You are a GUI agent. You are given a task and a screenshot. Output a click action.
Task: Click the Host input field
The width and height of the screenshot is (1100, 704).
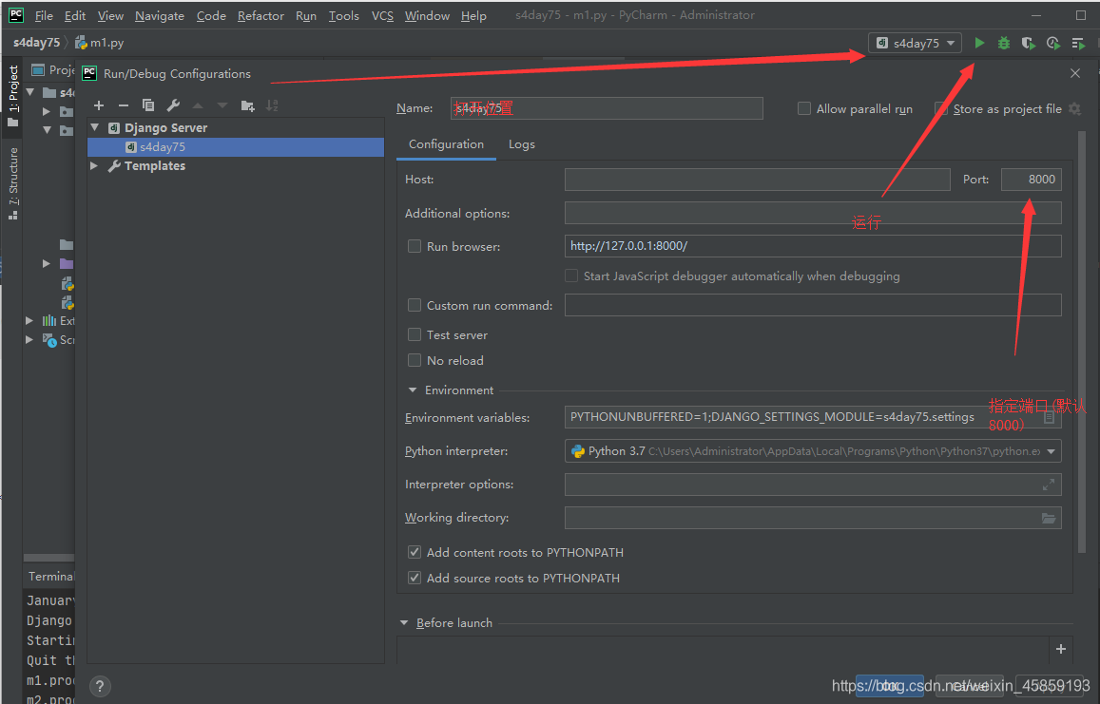click(757, 180)
